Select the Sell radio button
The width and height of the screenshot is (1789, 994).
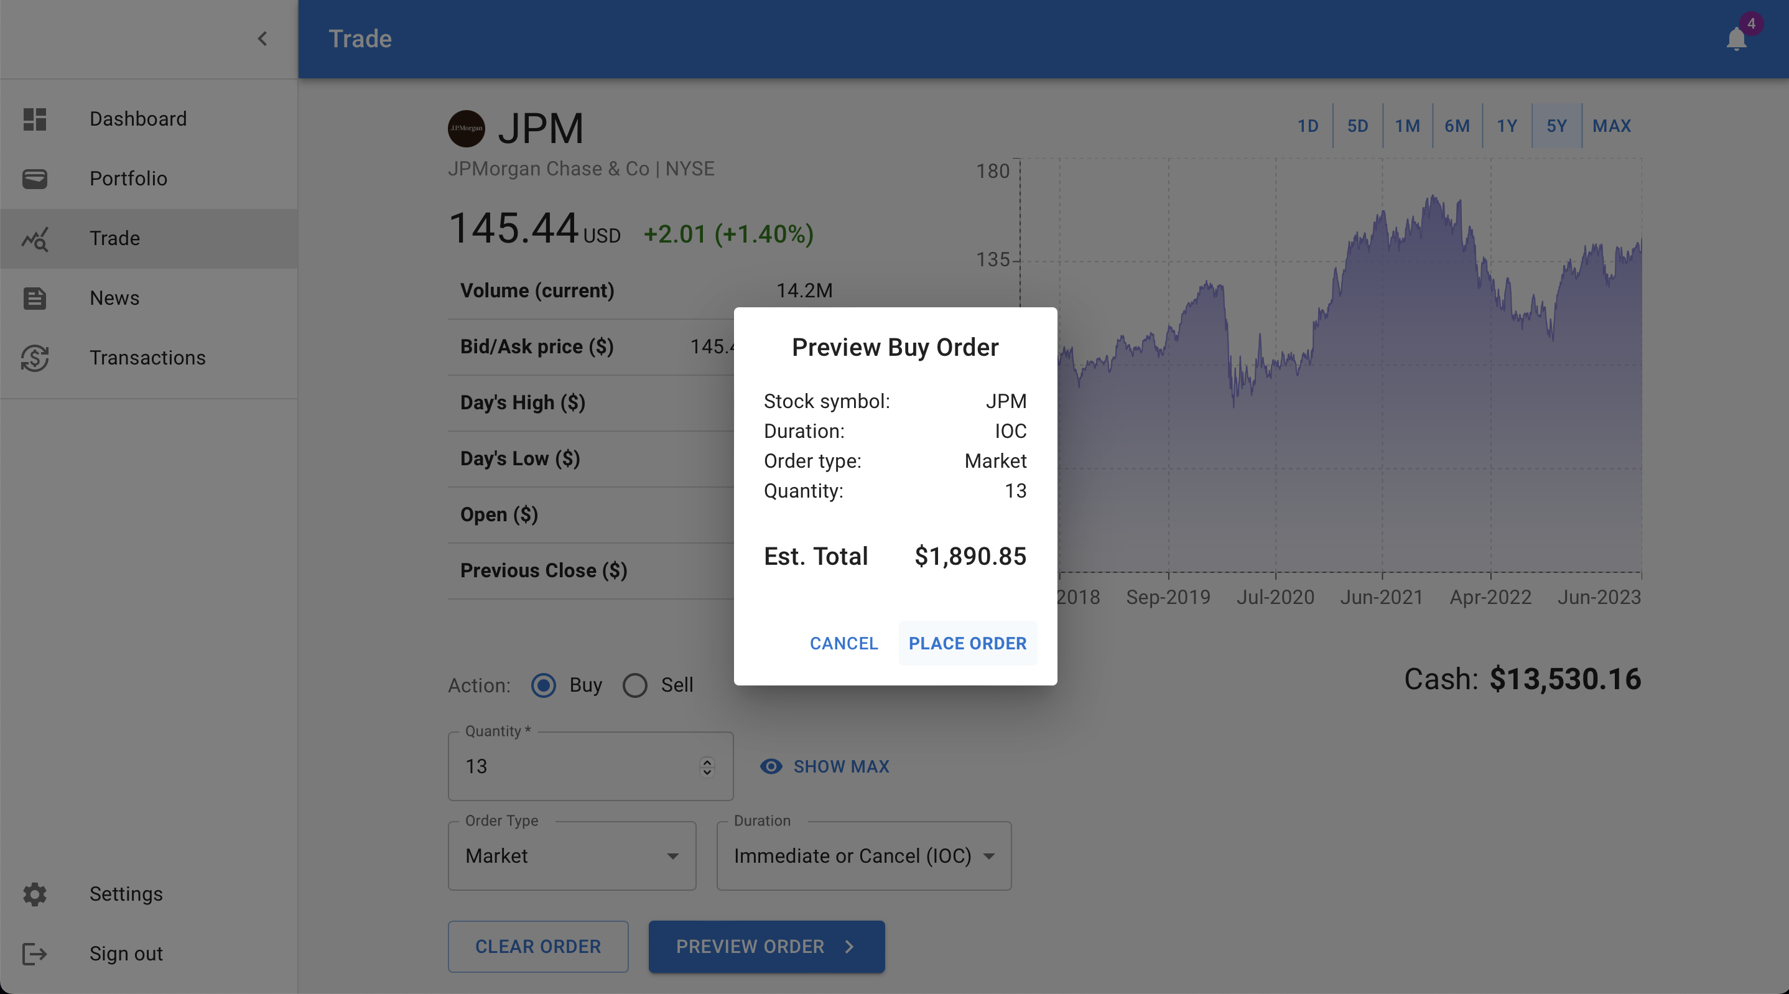click(634, 685)
